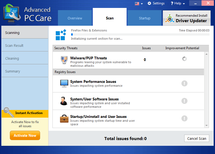
Task: Click the Settings gear icon
Action: 149,3
